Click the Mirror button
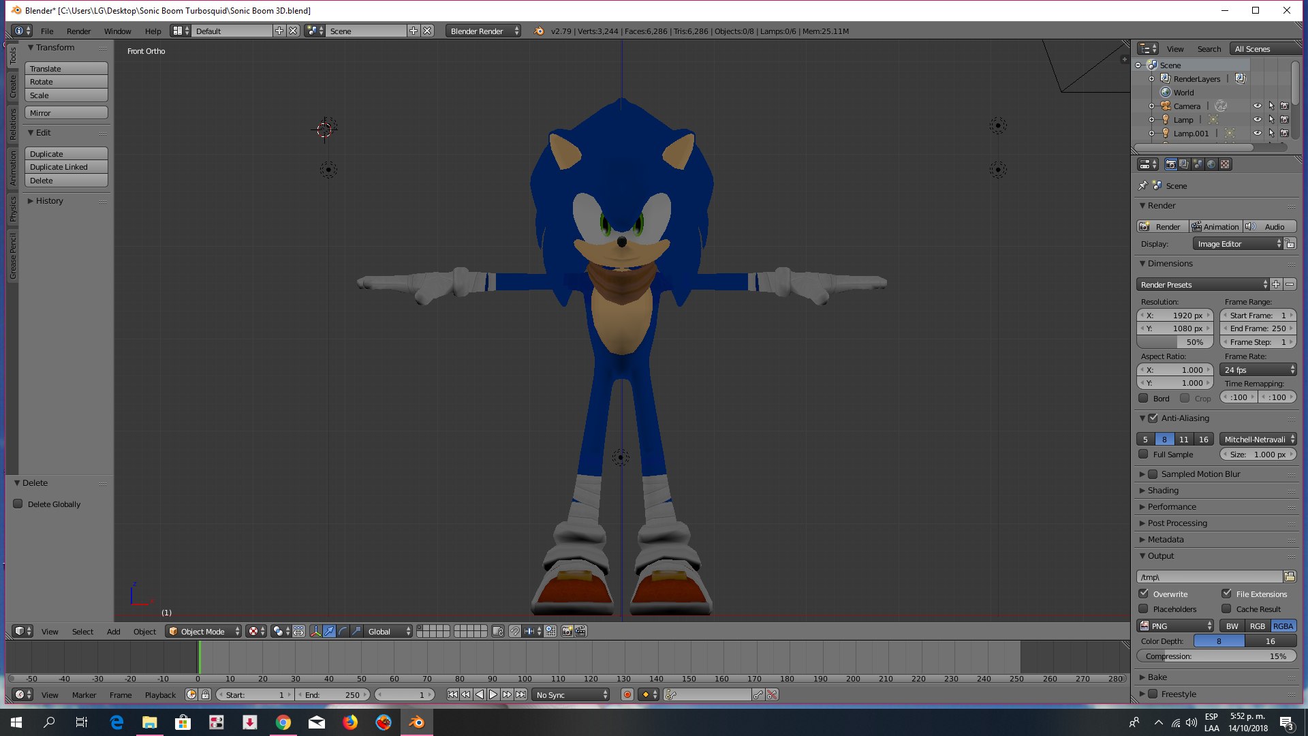 coord(66,112)
